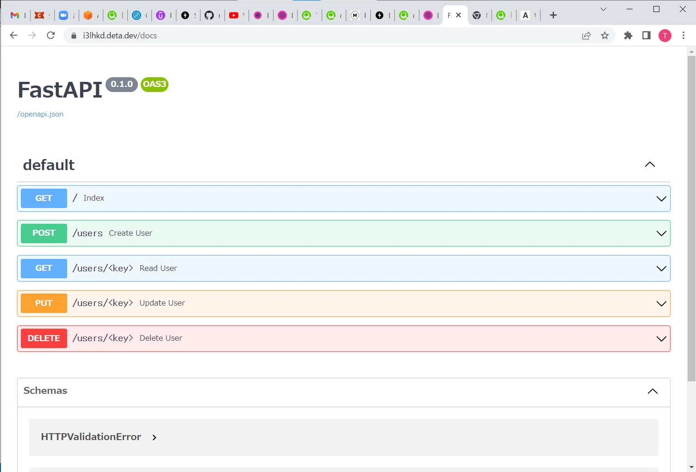Viewport: 696px width, 472px height.
Task: Expand the Delete User endpoint arrow
Action: click(x=661, y=339)
